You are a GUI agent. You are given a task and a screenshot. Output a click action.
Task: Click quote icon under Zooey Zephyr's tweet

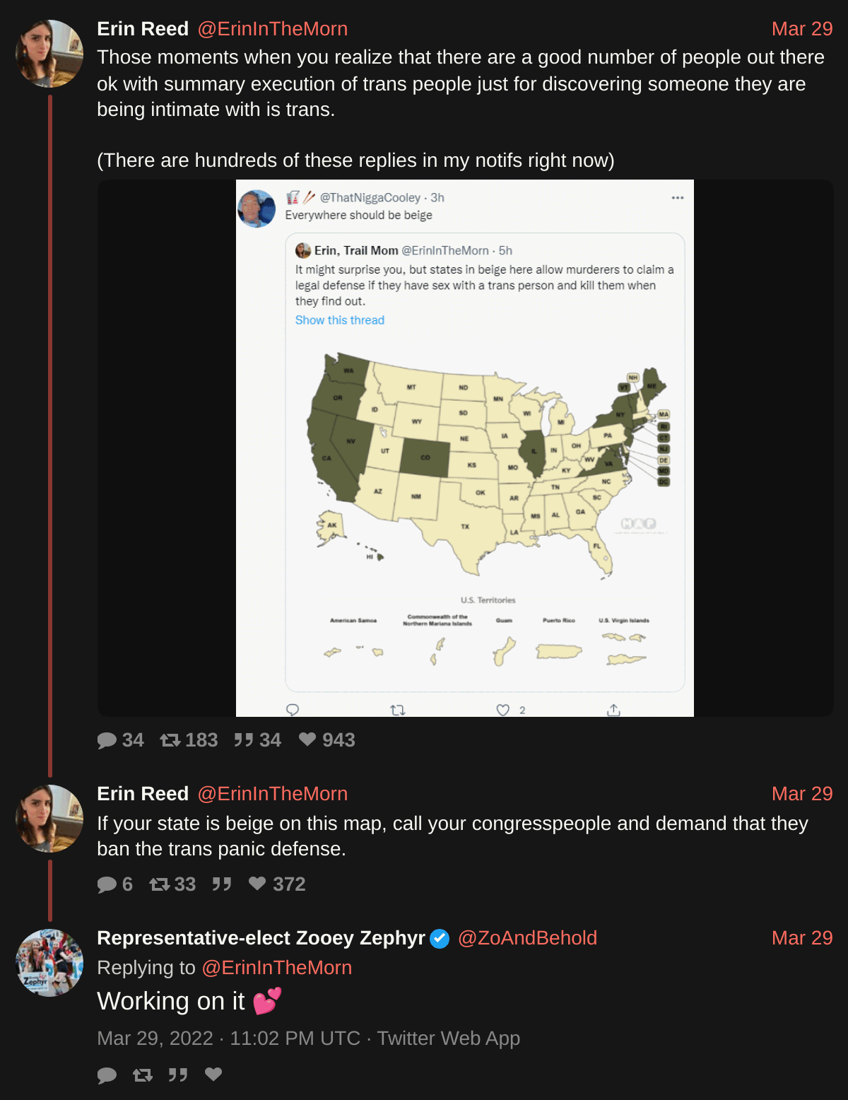tap(178, 1075)
